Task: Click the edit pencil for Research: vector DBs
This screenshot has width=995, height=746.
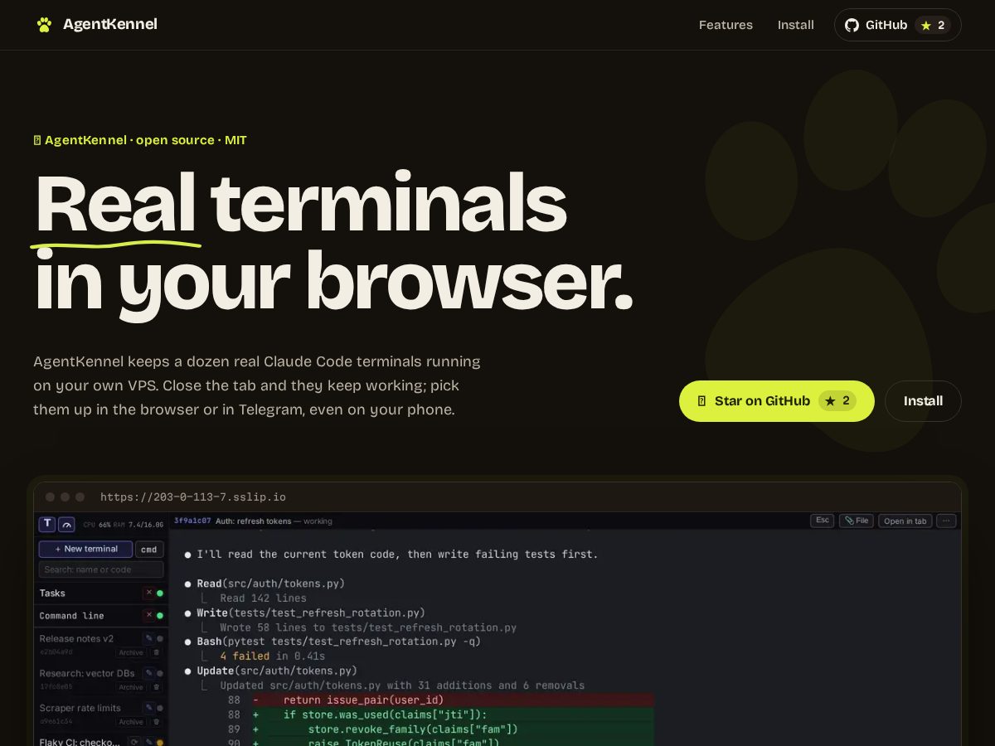Action: pos(148,673)
